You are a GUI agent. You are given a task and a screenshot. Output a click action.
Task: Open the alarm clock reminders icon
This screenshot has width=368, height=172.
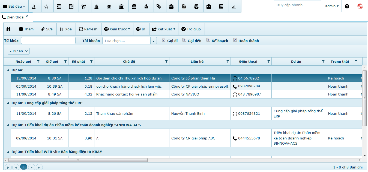click(84, 7)
